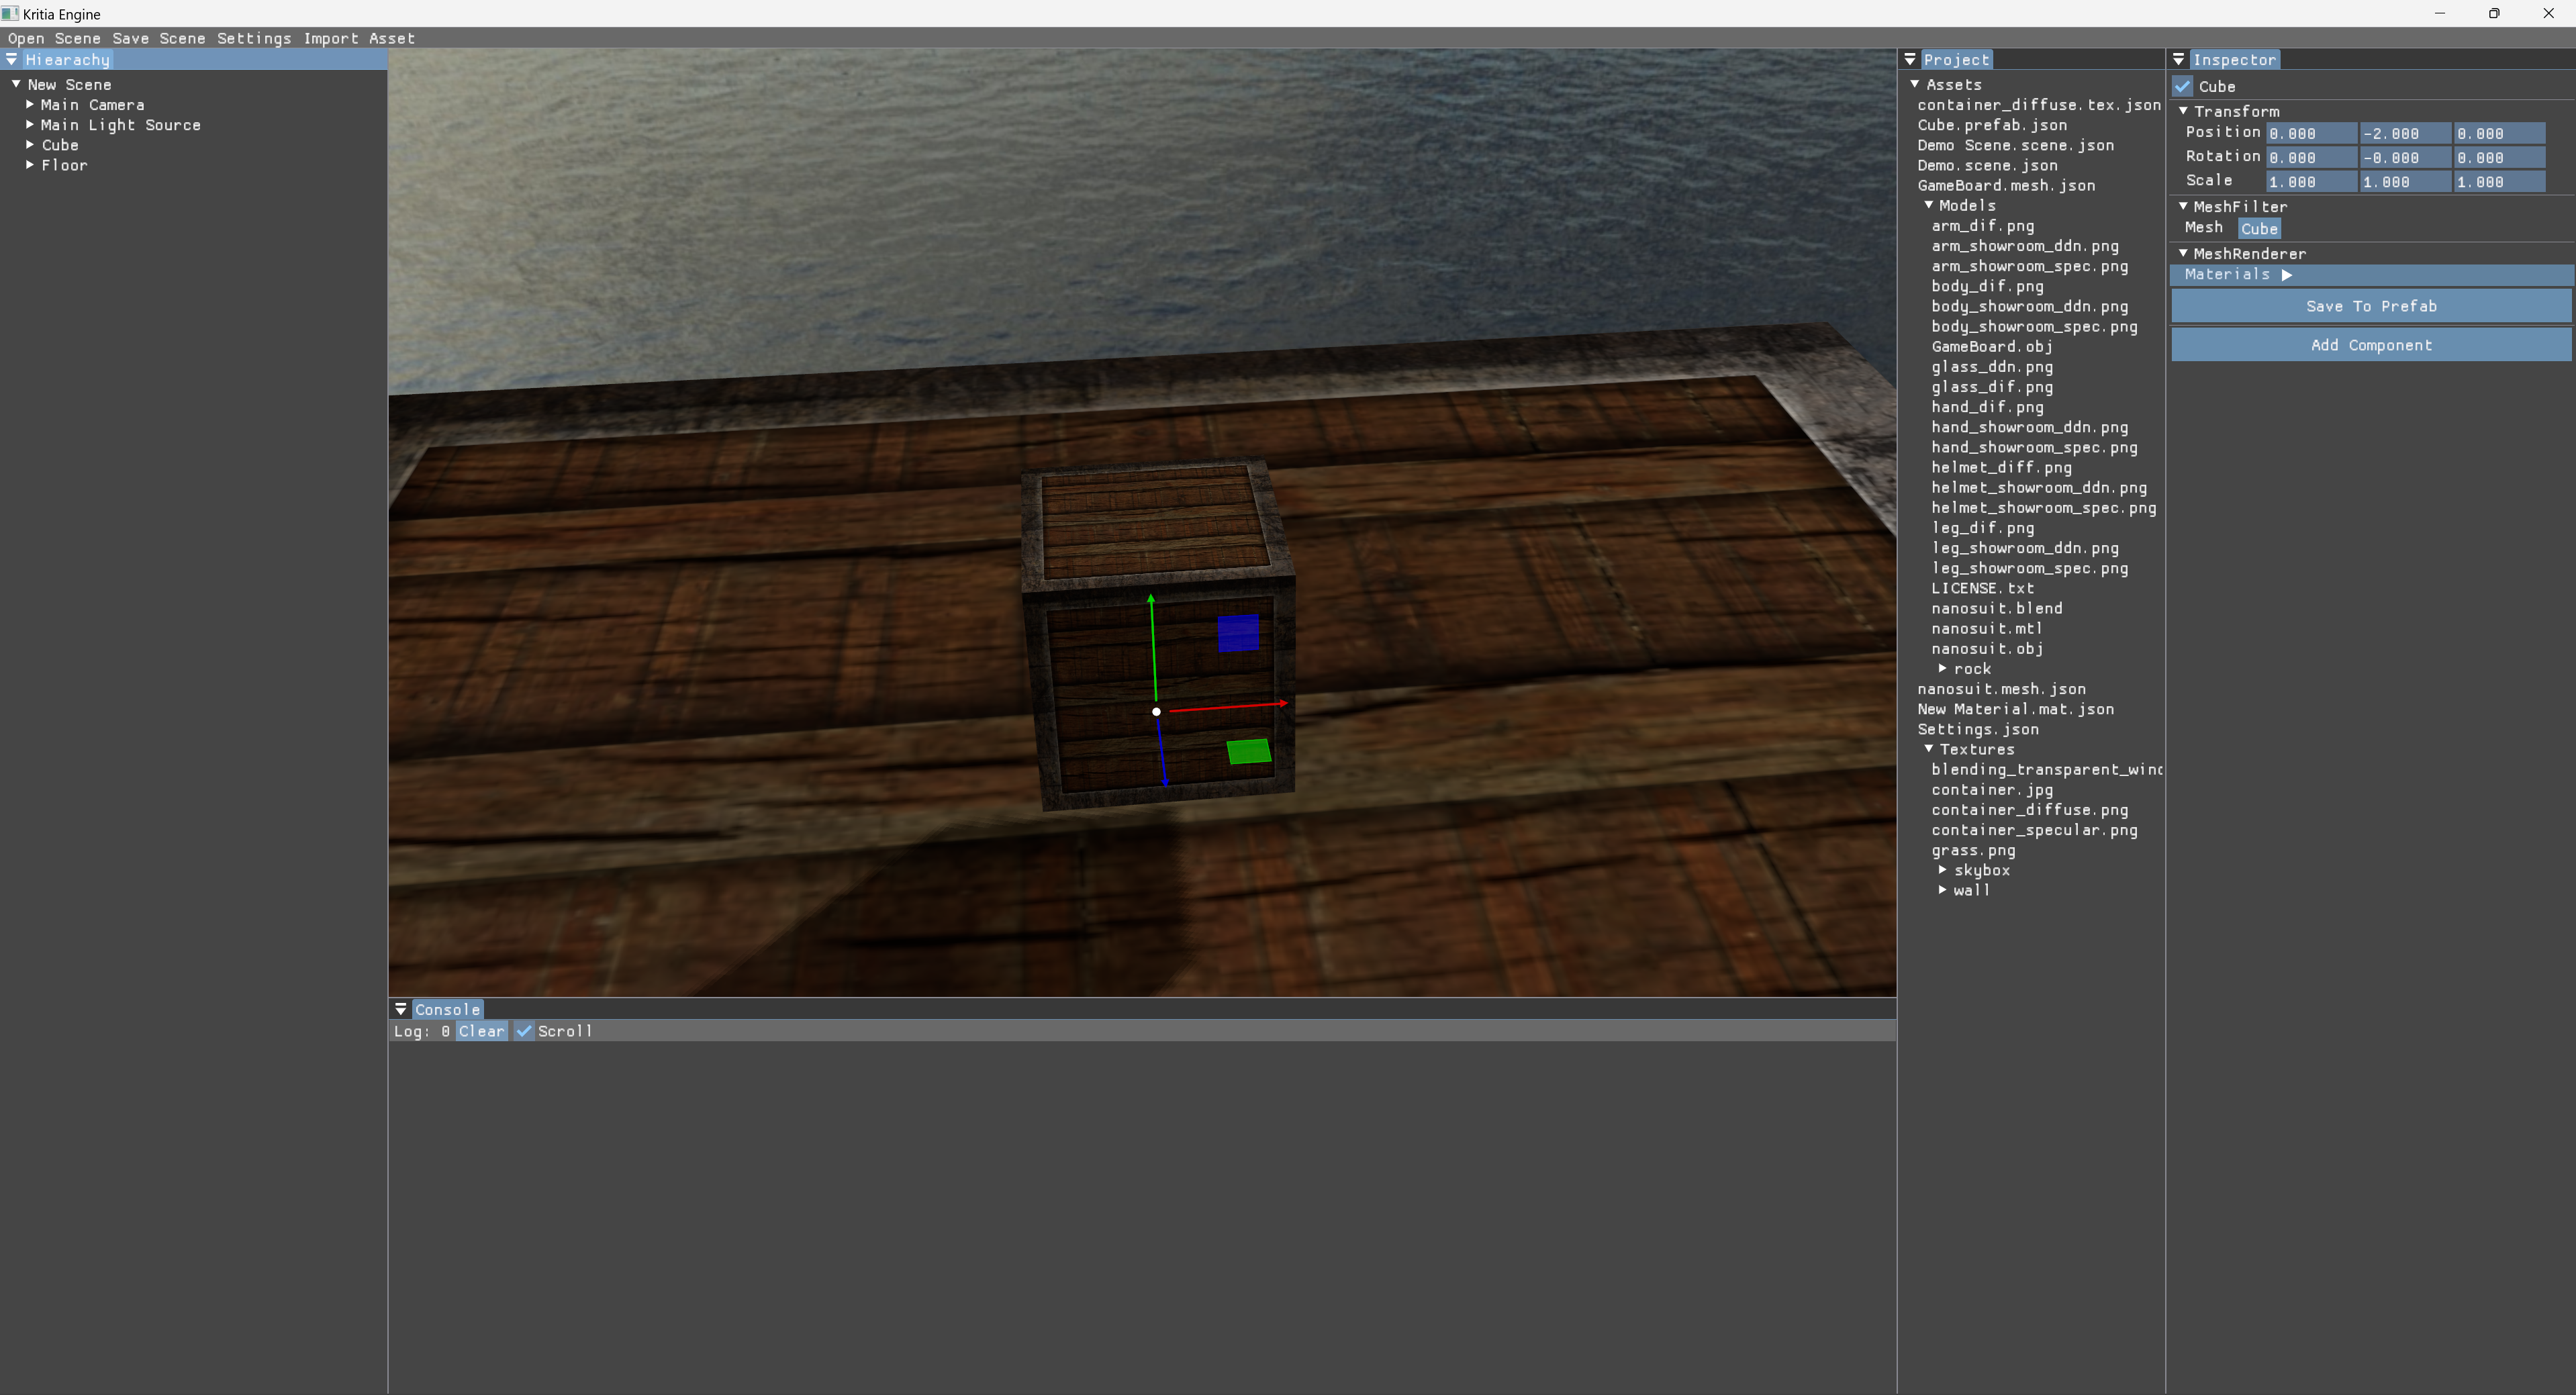2576x1395 pixels.
Task: Expand the wall folder
Action: (1942, 889)
